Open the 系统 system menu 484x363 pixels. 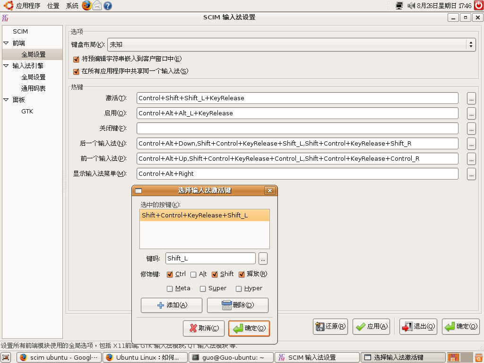72,6
